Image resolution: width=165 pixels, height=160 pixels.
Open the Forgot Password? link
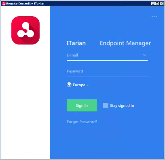click(x=82, y=122)
